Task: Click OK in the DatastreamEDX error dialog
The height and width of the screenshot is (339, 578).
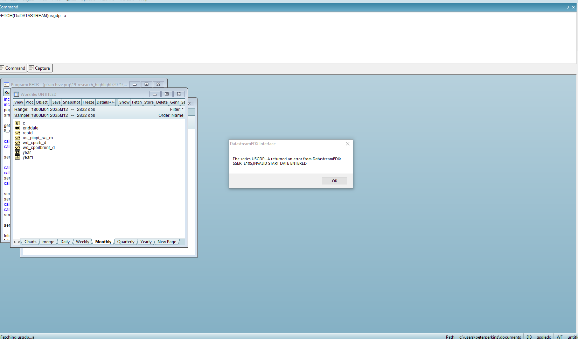Action: click(334, 181)
